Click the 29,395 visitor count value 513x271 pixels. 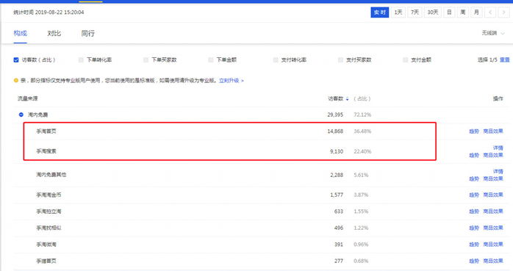pyautogui.click(x=335, y=115)
